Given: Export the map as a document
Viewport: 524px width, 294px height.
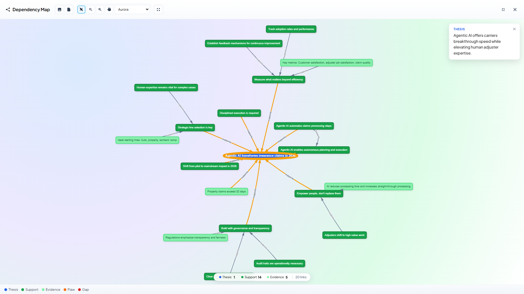Looking at the screenshot, I should 69,9.
